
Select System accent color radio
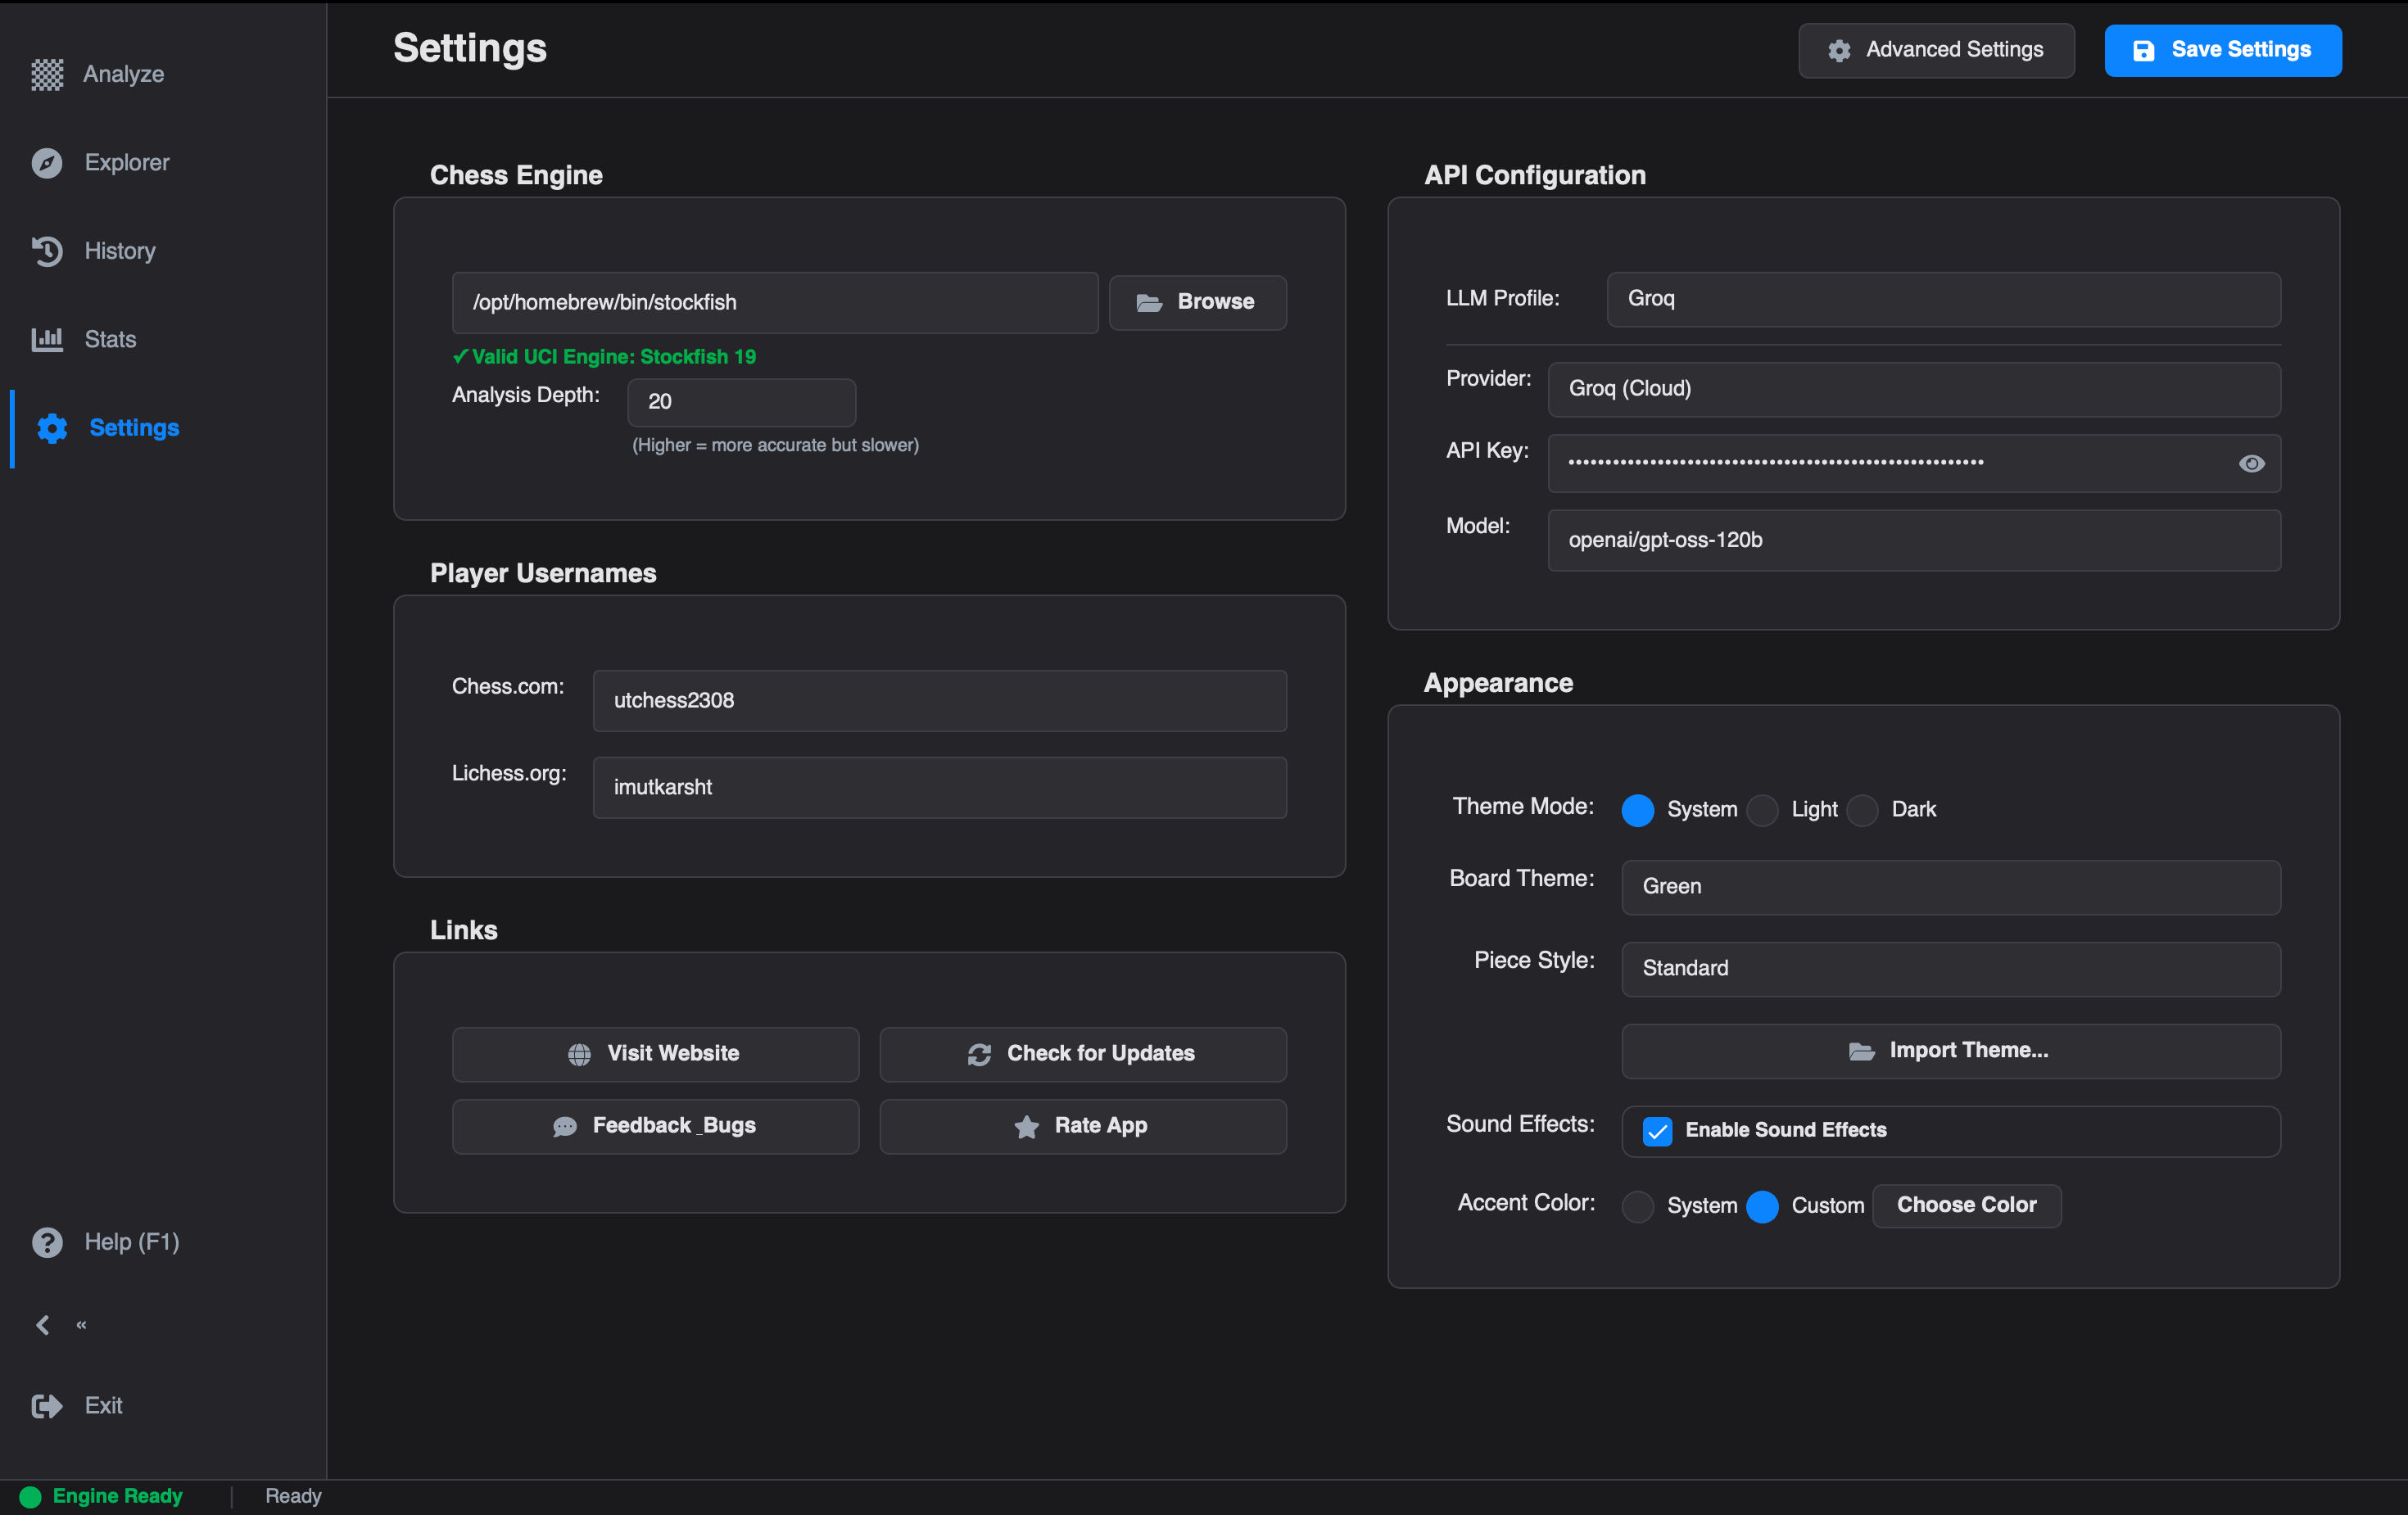(x=1638, y=1206)
